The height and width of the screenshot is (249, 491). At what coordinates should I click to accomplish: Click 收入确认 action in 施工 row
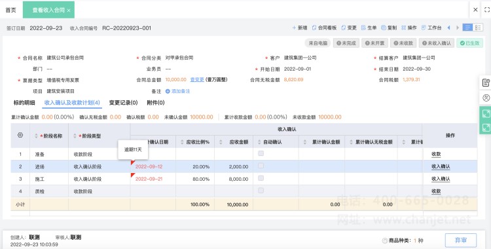point(441,179)
